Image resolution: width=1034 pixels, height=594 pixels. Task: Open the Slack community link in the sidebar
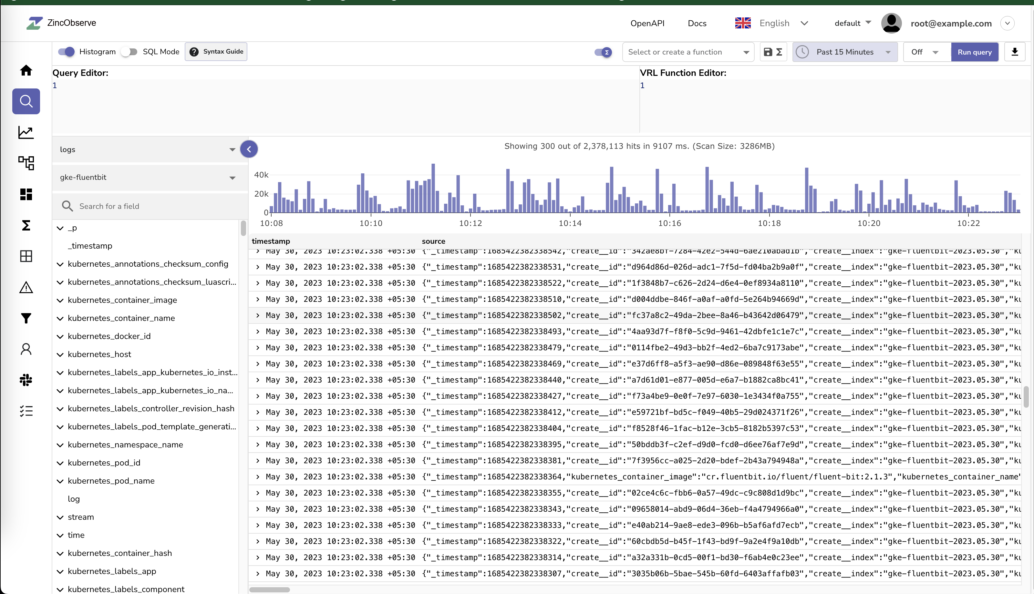pos(26,380)
